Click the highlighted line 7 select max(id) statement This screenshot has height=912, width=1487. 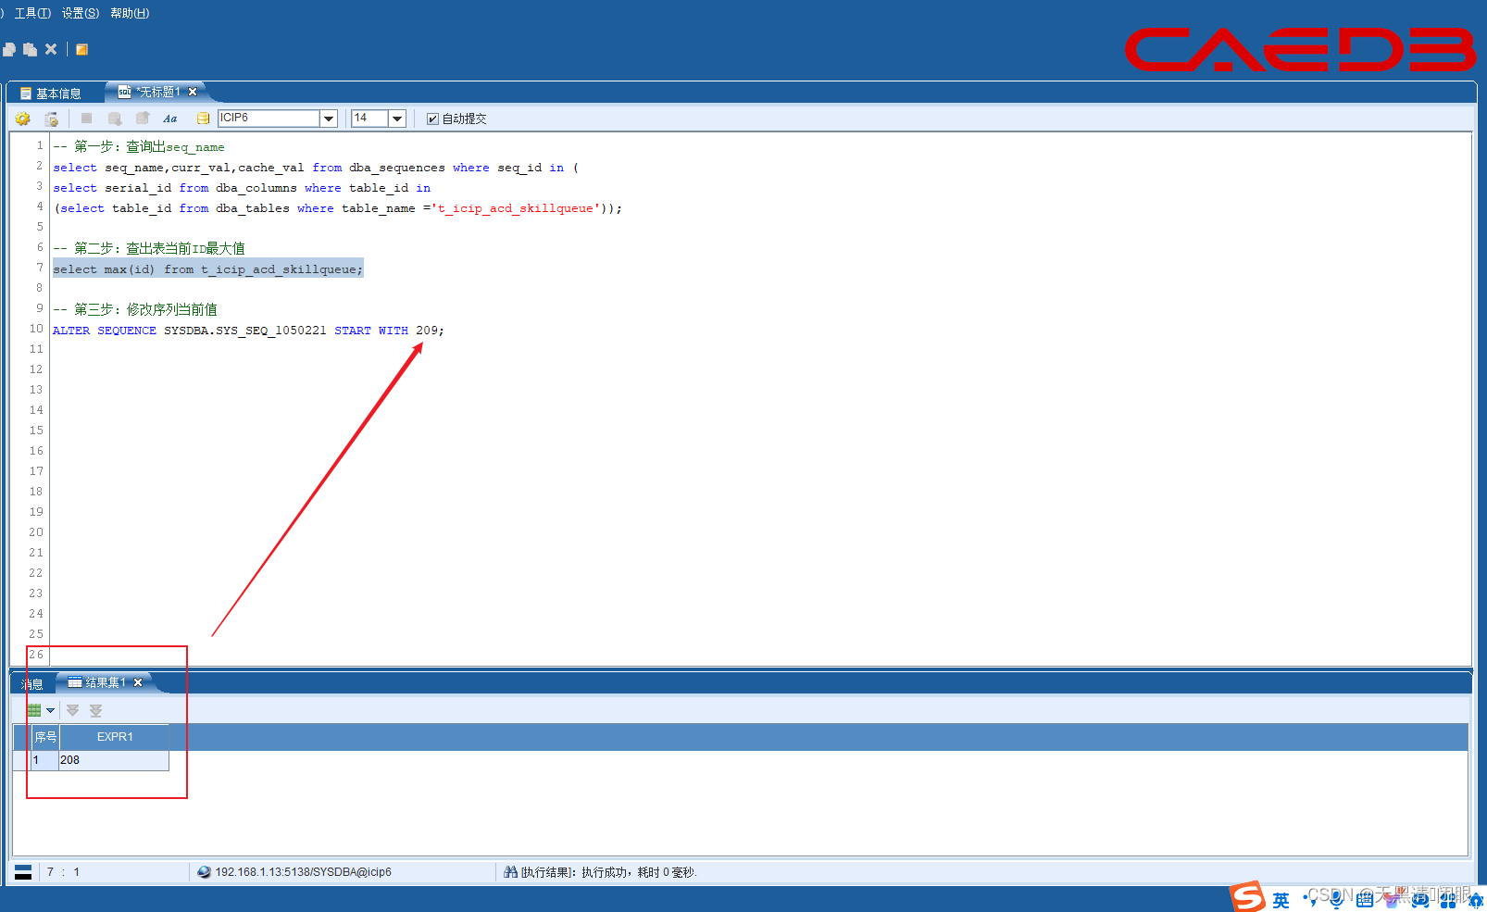click(208, 269)
